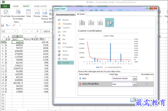Choose Combo chart category
Image resolution: width=168 pixels, height=111 pixels.
pyautogui.click(x=66, y=63)
